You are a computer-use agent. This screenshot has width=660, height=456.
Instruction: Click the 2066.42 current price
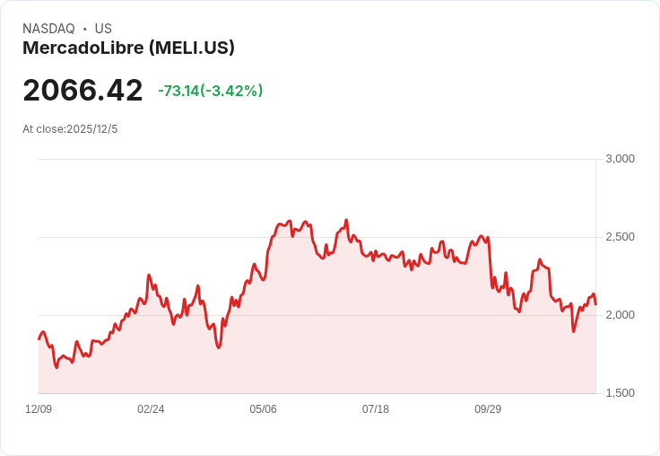(x=82, y=90)
